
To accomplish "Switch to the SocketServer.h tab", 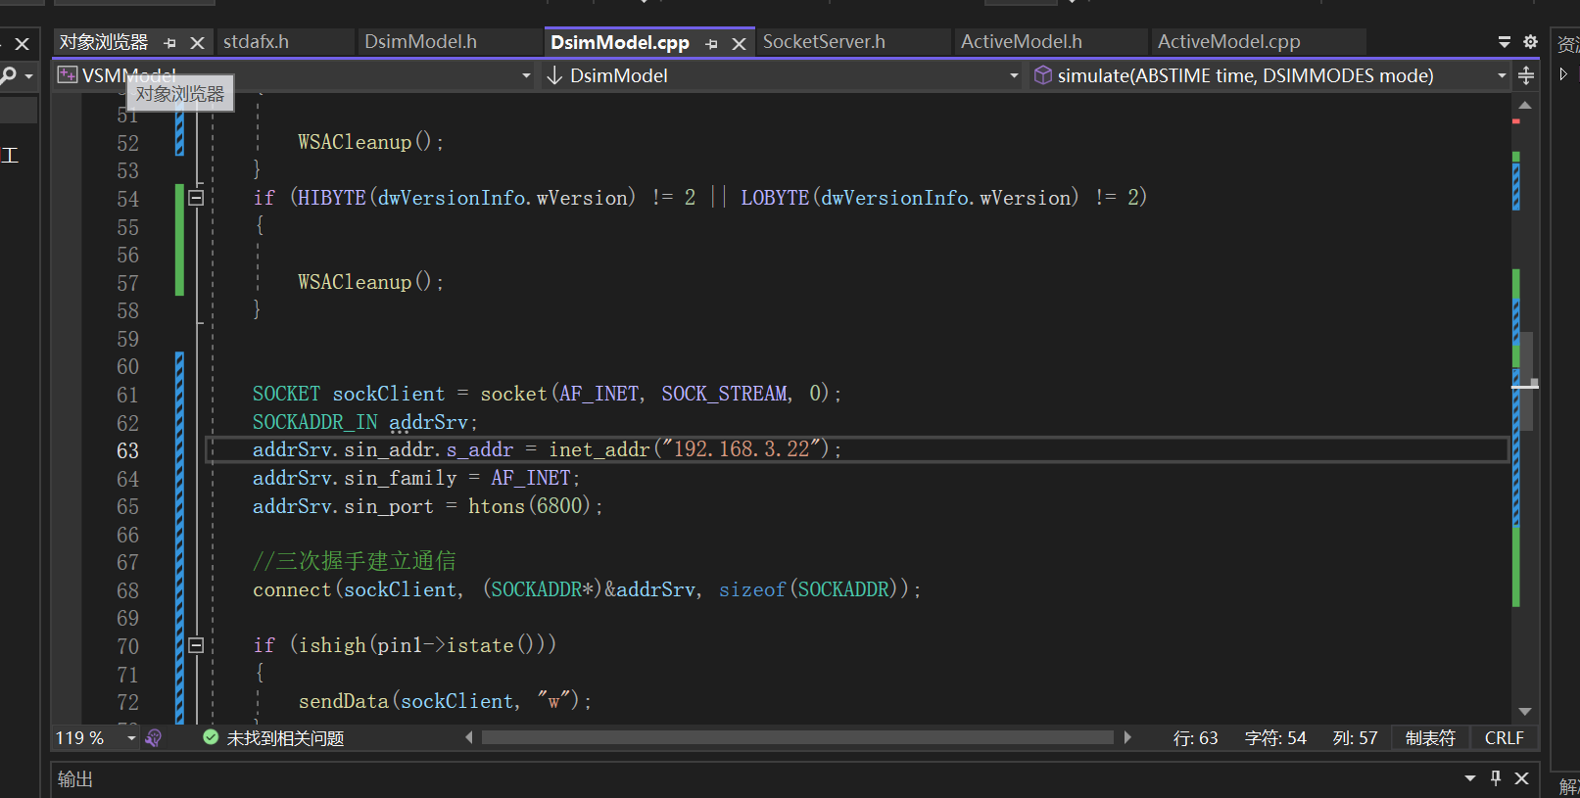I will point(824,42).
